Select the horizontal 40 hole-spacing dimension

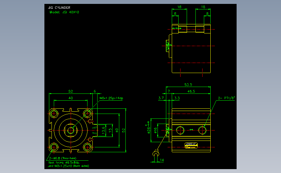71,98
